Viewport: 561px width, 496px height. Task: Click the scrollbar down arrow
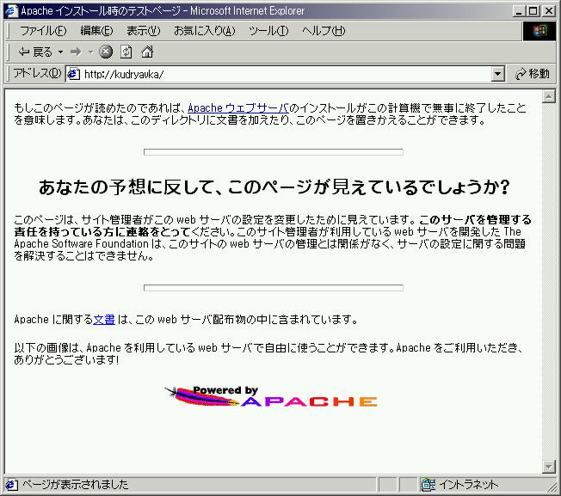pos(548,466)
